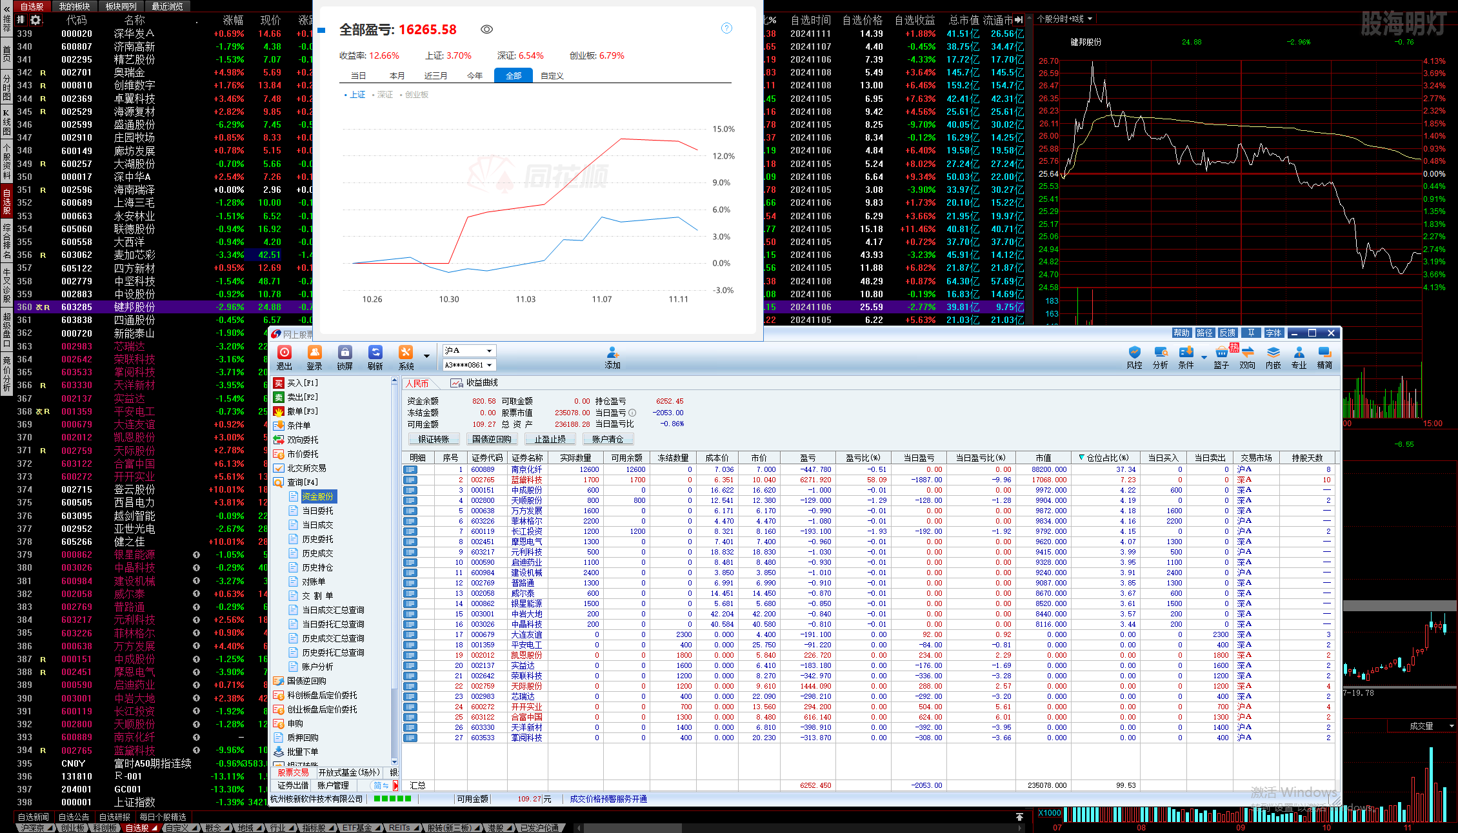Click the 帮助 button in trading title bar

click(1181, 333)
